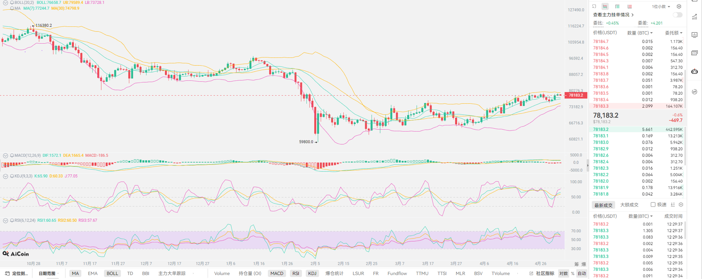The image size is (702, 279).
Task: Toggle the 主力挂单 switch on
Action: point(677,15)
